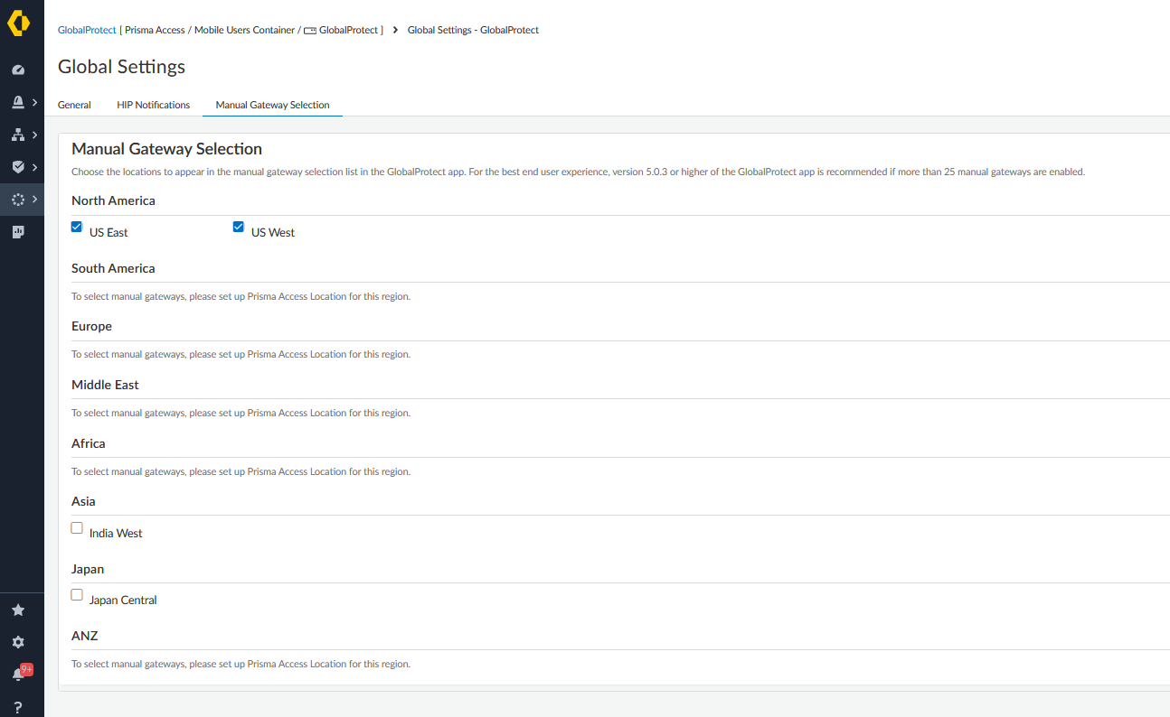
Task: Click the 'Africa' region heading
Action: 89,443
